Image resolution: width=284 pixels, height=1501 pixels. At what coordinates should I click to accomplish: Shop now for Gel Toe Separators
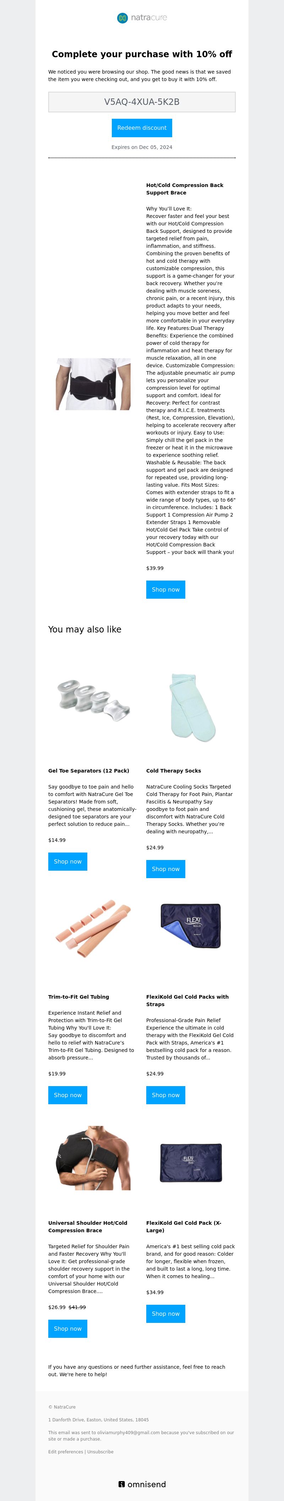[67, 861]
